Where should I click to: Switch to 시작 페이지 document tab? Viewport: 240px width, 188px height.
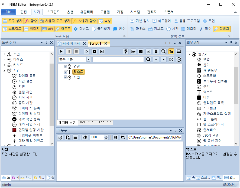click(x=71, y=43)
